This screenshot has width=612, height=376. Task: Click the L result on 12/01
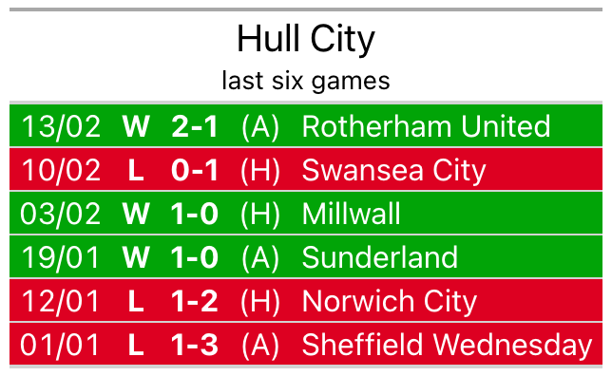click(x=136, y=301)
